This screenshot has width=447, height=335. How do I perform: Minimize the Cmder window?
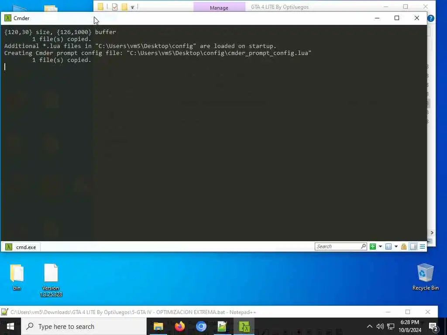coord(377,18)
